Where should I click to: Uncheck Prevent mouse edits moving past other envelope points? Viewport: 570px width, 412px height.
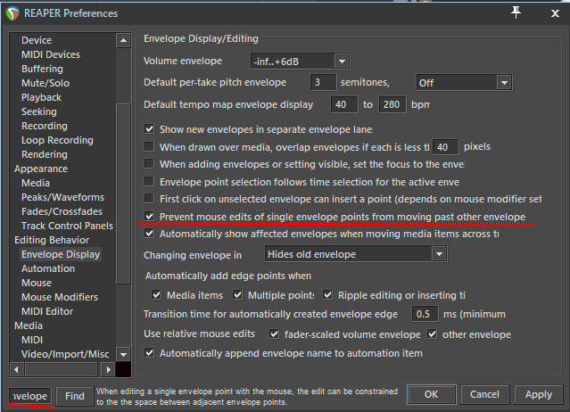[x=149, y=216]
